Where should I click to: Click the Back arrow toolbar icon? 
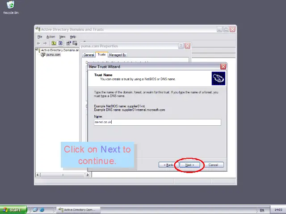click(x=38, y=43)
